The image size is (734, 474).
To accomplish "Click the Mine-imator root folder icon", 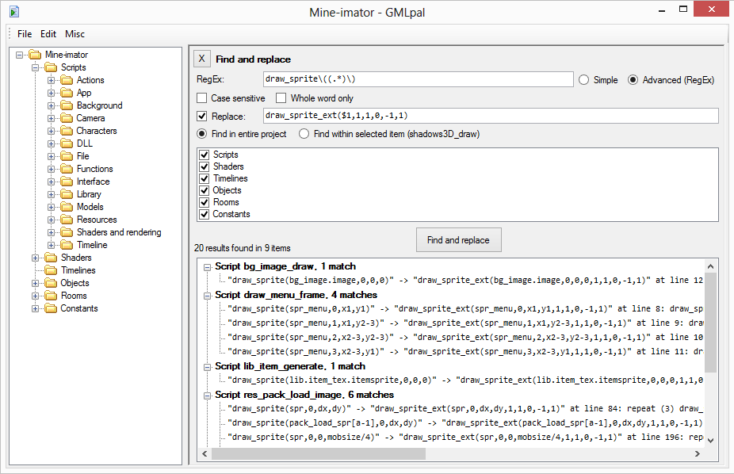I will [x=35, y=55].
